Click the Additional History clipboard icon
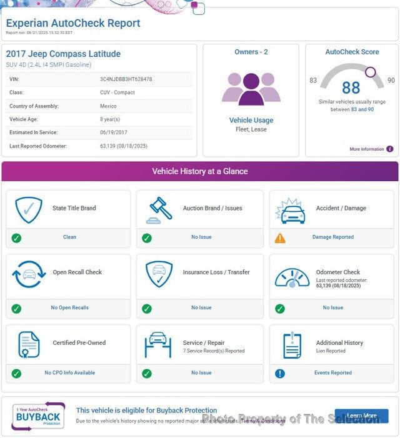 click(292, 346)
